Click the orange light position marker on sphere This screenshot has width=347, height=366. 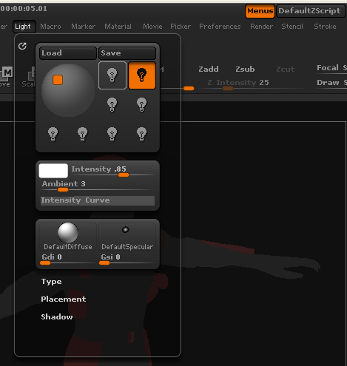point(58,80)
